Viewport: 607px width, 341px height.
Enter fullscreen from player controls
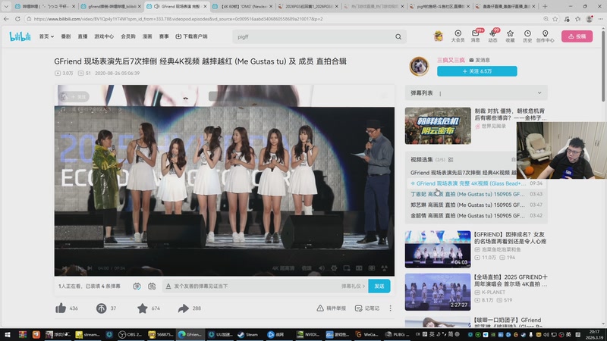384,268
